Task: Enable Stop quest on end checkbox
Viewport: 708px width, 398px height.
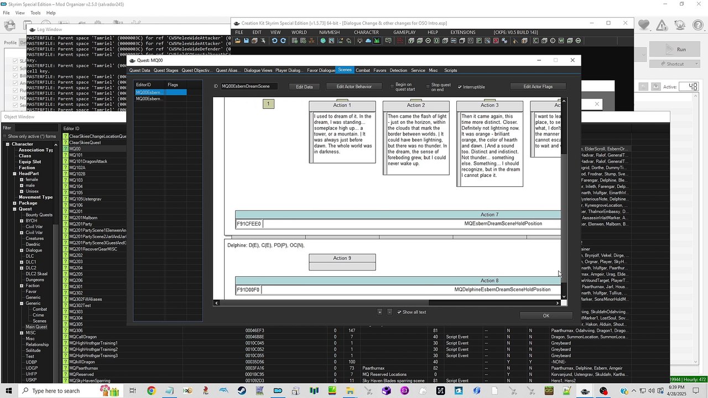Action: tap(427, 86)
